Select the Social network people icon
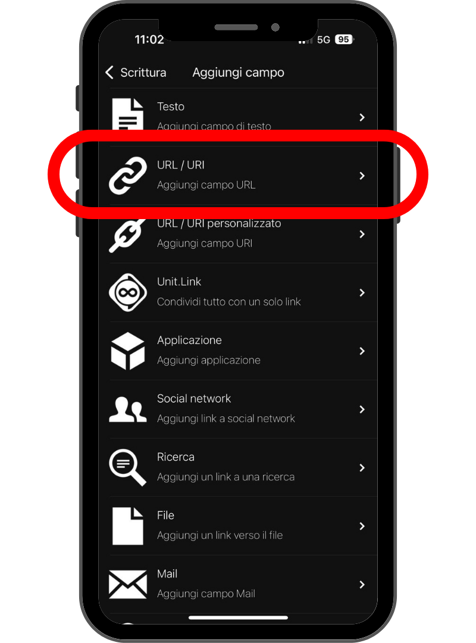Viewport: 476px width, 643px height. pyautogui.click(x=127, y=409)
